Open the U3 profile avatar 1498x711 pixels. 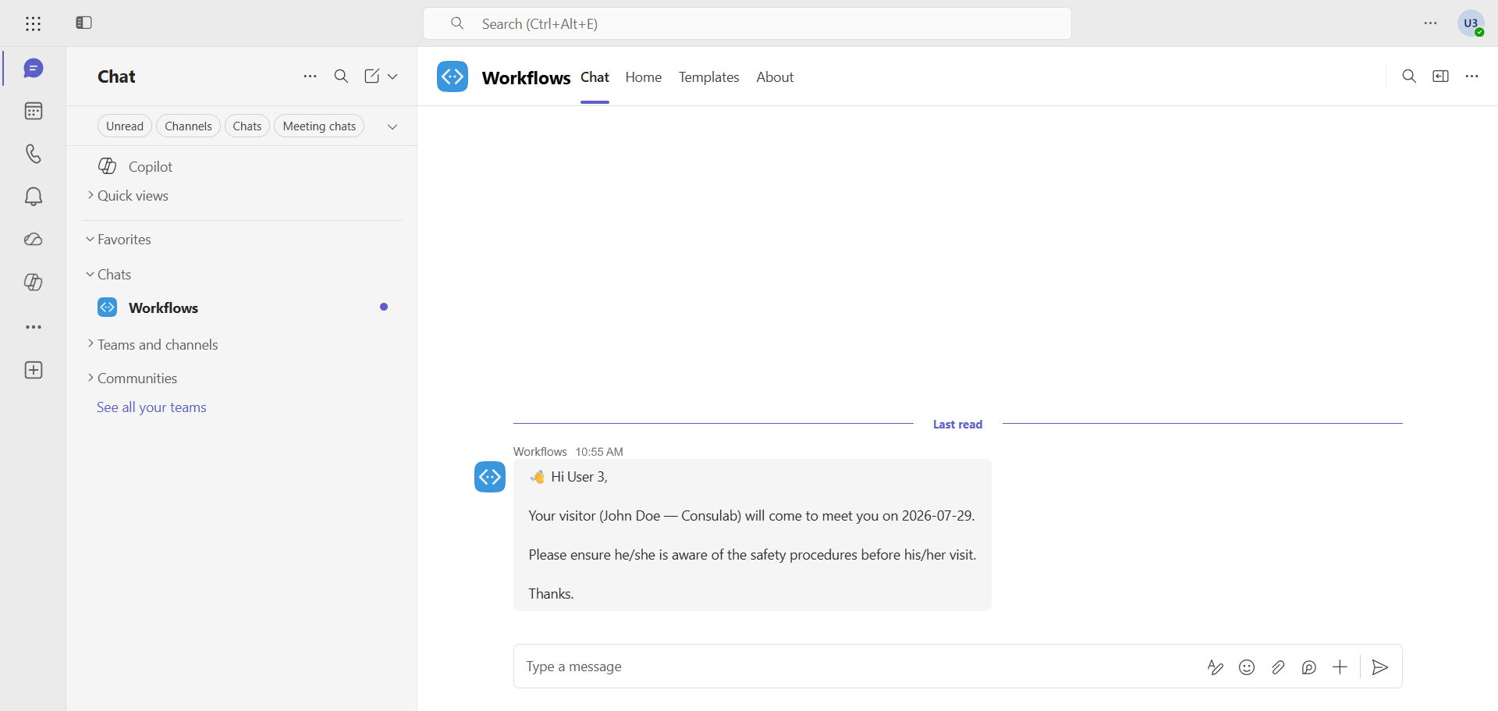pyautogui.click(x=1471, y=23)
